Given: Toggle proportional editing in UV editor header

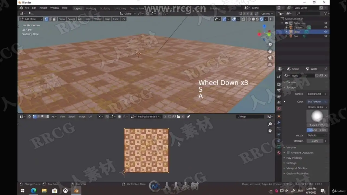Looking at the screenshot, I should [x=119, y=117].
